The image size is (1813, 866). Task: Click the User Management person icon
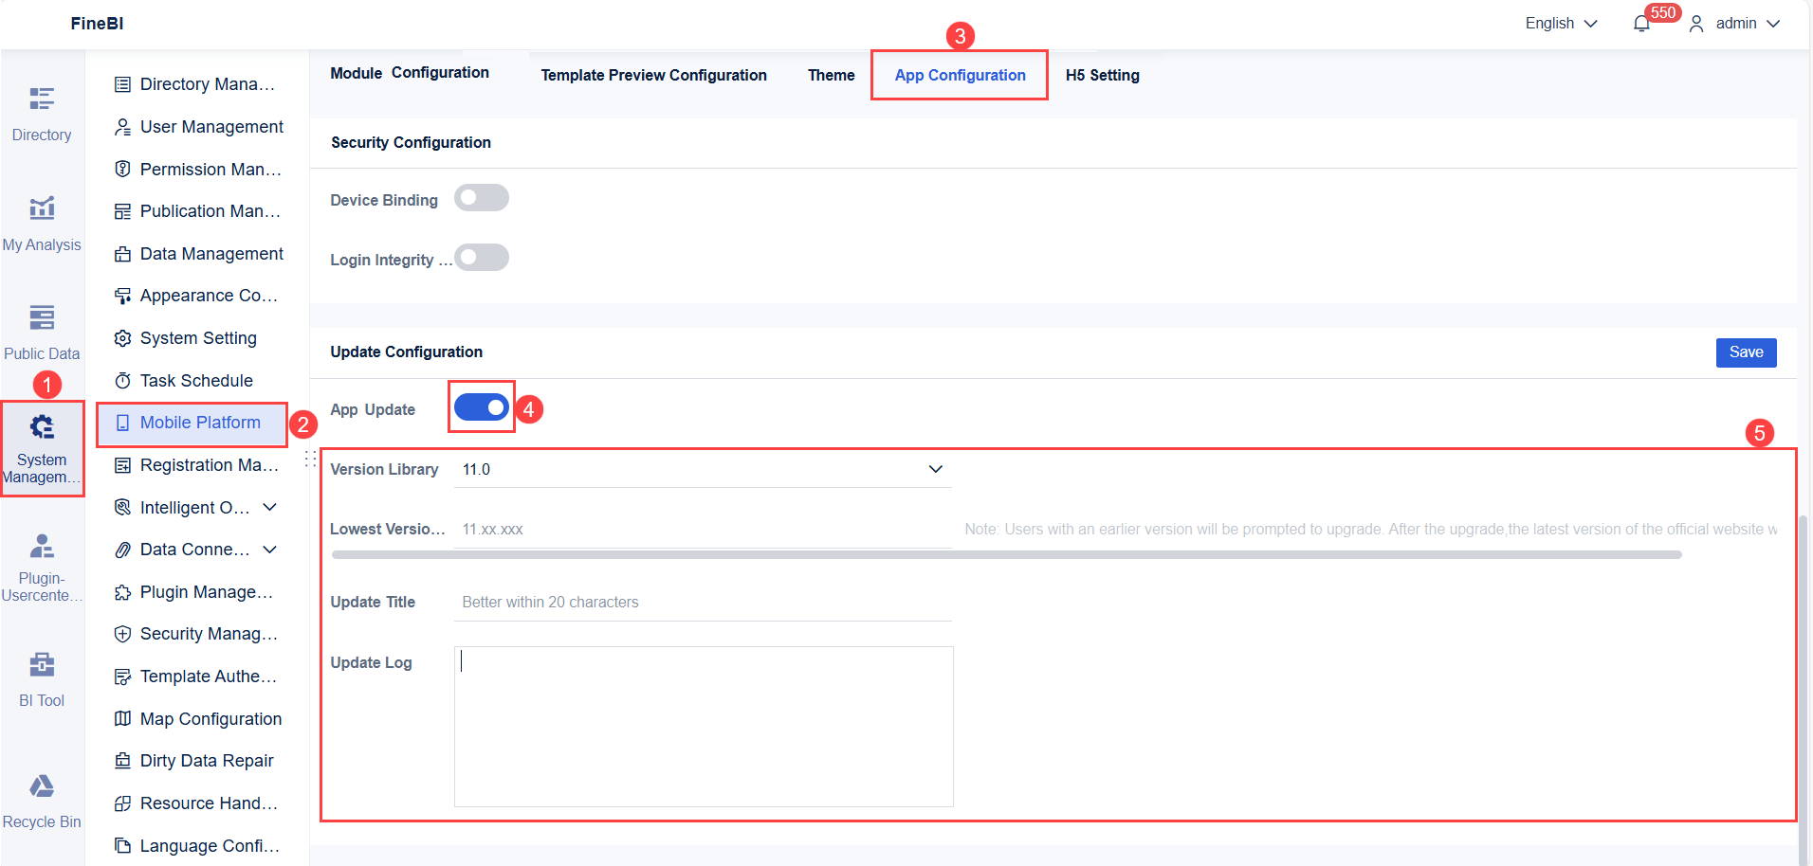click(x=122, y=127)
